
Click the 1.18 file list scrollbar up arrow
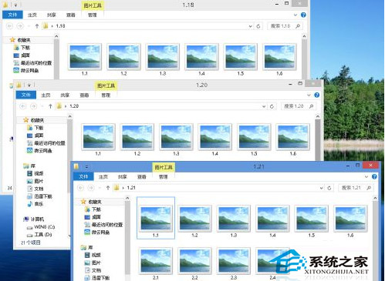click(x=304, y=36)
